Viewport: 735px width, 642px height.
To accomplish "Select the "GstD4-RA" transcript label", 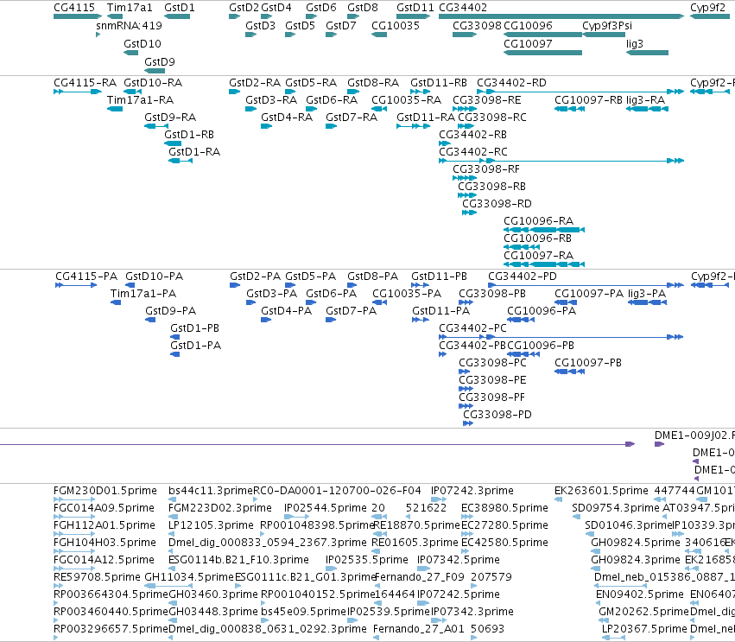I will click(x=287, y=118).
